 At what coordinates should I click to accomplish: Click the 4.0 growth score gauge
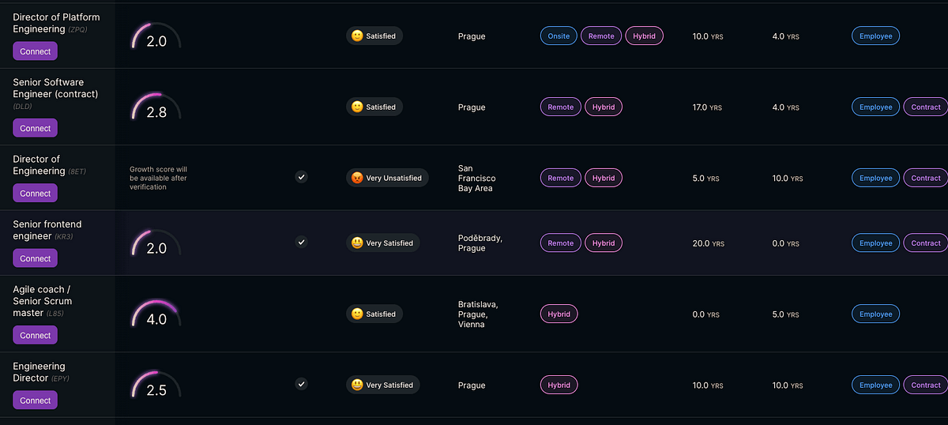[156, 314]
